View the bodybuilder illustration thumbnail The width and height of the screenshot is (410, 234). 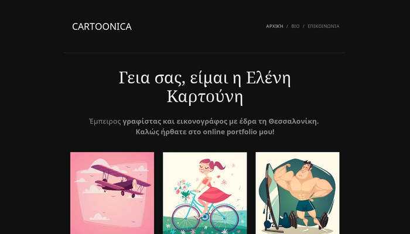pyautogui.click(x=298, y=193)
